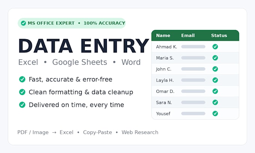Click the Status column header
Screen dimensions: 255x153
[x=219, y=36]
